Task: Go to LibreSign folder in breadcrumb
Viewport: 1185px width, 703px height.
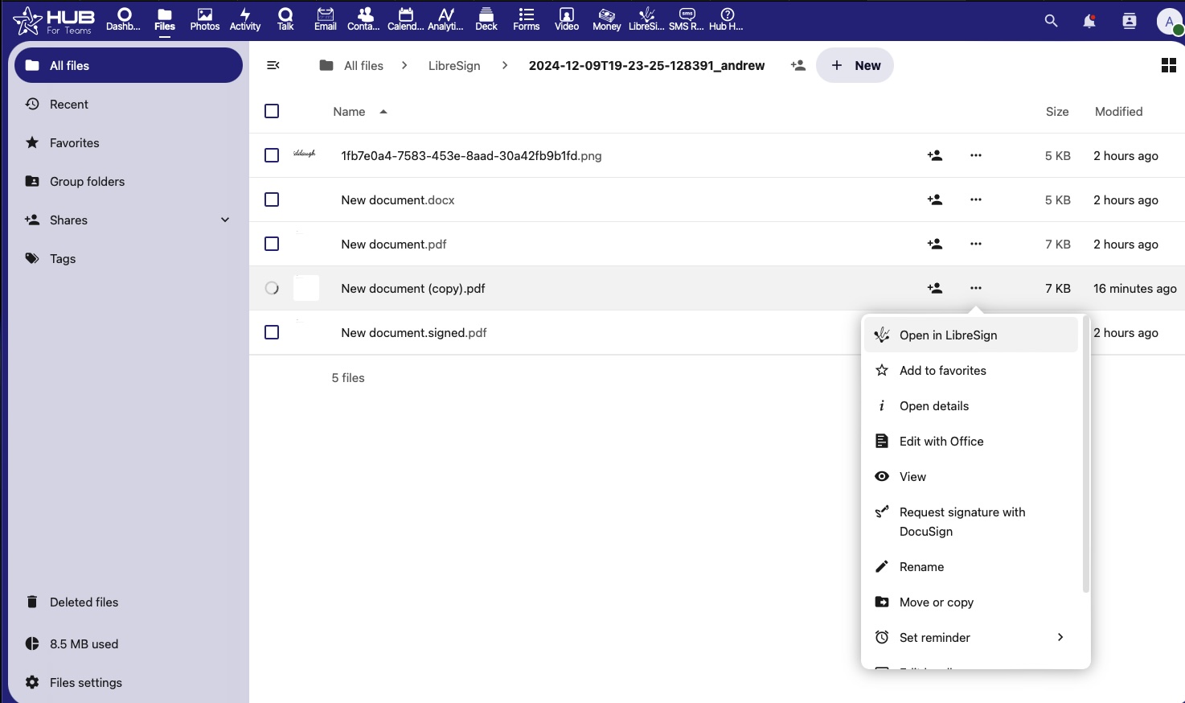Action: (x=454, y=65)
